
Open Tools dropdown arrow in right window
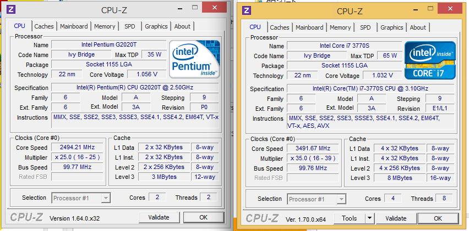point(370,218)
